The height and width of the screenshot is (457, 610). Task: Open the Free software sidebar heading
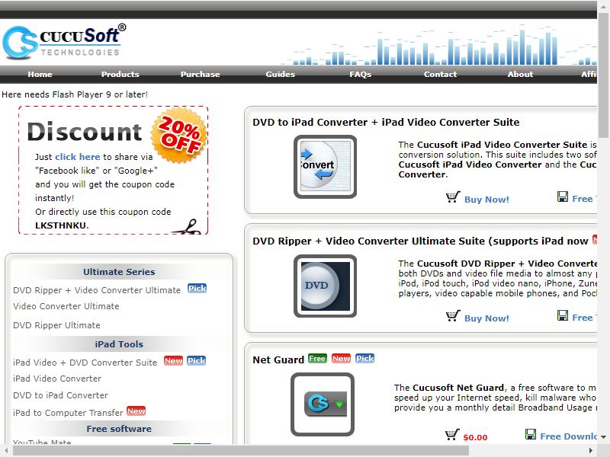(119, 429)
